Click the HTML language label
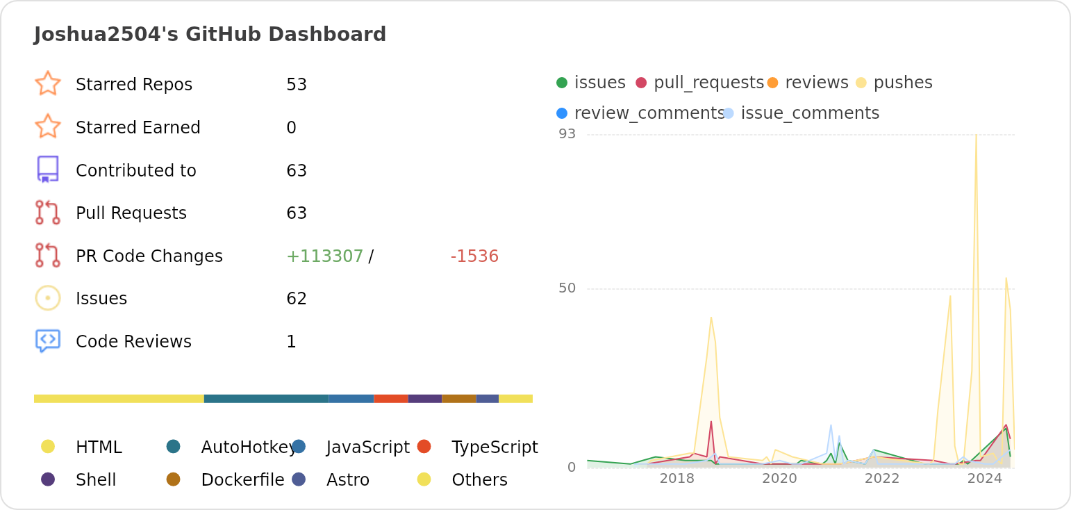1071x510 pixels. pos(99,447)
